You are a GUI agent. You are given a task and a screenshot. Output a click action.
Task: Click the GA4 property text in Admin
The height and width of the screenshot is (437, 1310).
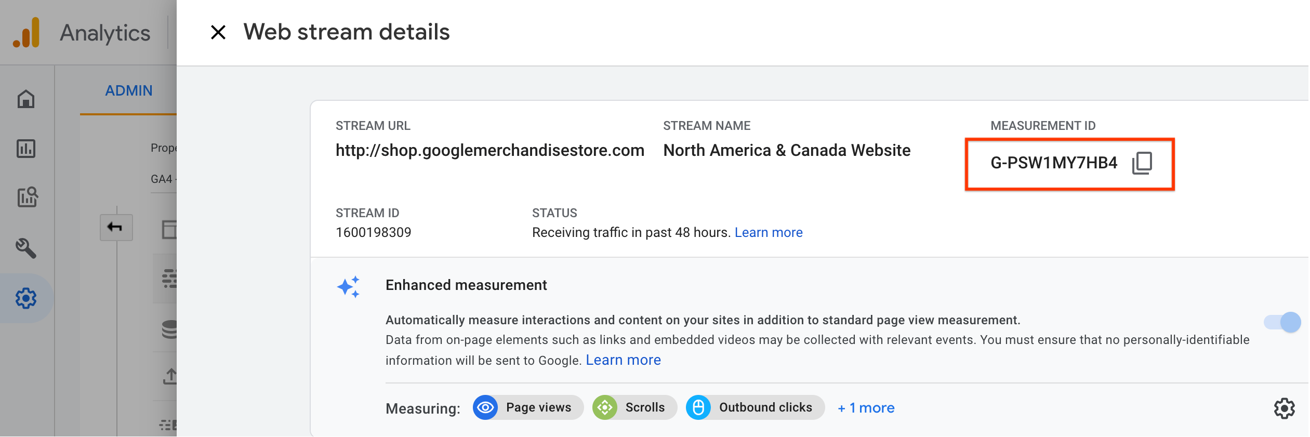click(163, 179)
